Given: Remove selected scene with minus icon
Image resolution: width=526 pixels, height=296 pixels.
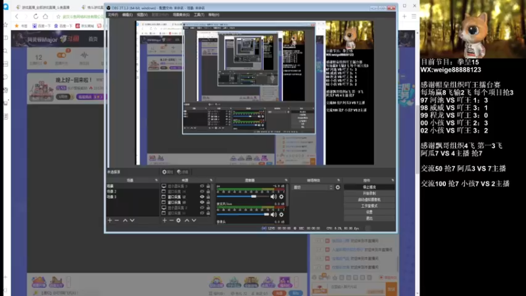Looking at the screenshot, I should click(x=117, y=220).
